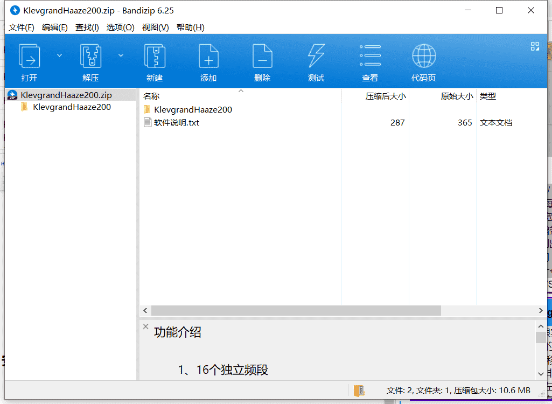
Task: Select KlevgrandHaaze200 folder in left tree
Action: (x=72, y=107)
